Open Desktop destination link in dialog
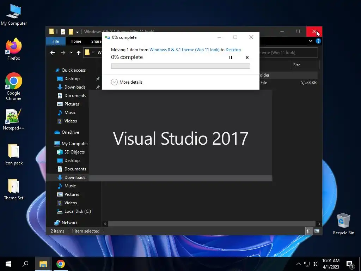The width and height of the screenshot is (361, 271). pos(233,50)
